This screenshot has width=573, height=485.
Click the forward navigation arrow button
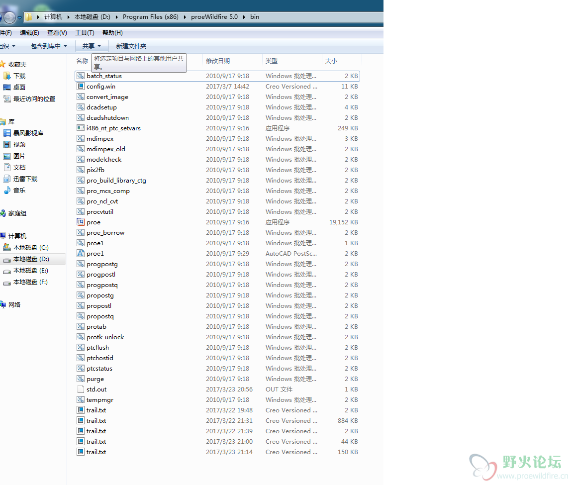click(x=10, y=17)
